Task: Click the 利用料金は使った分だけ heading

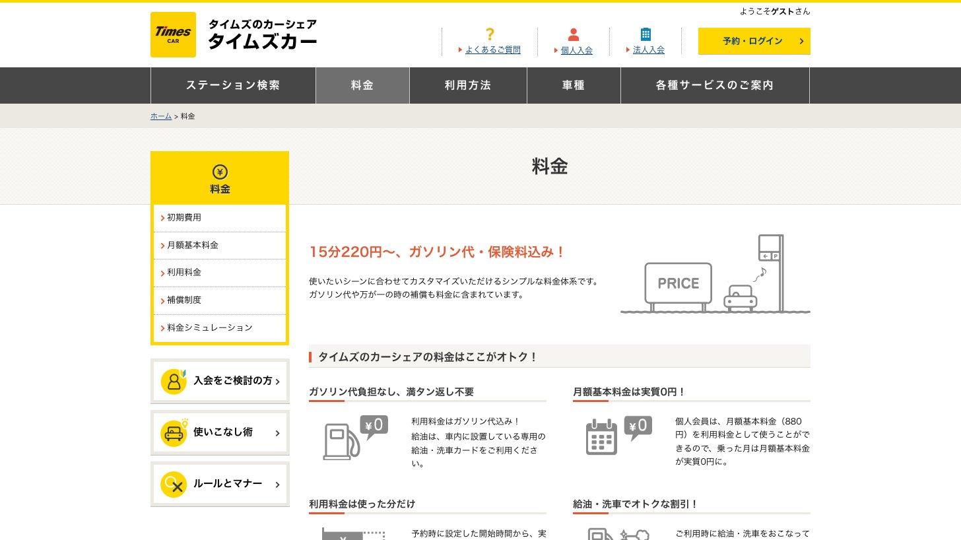Action: (362, 504)
